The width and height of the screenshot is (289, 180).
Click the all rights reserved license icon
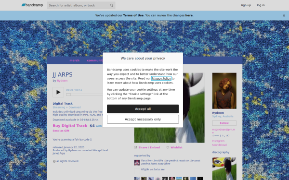[x=54, y=161]
